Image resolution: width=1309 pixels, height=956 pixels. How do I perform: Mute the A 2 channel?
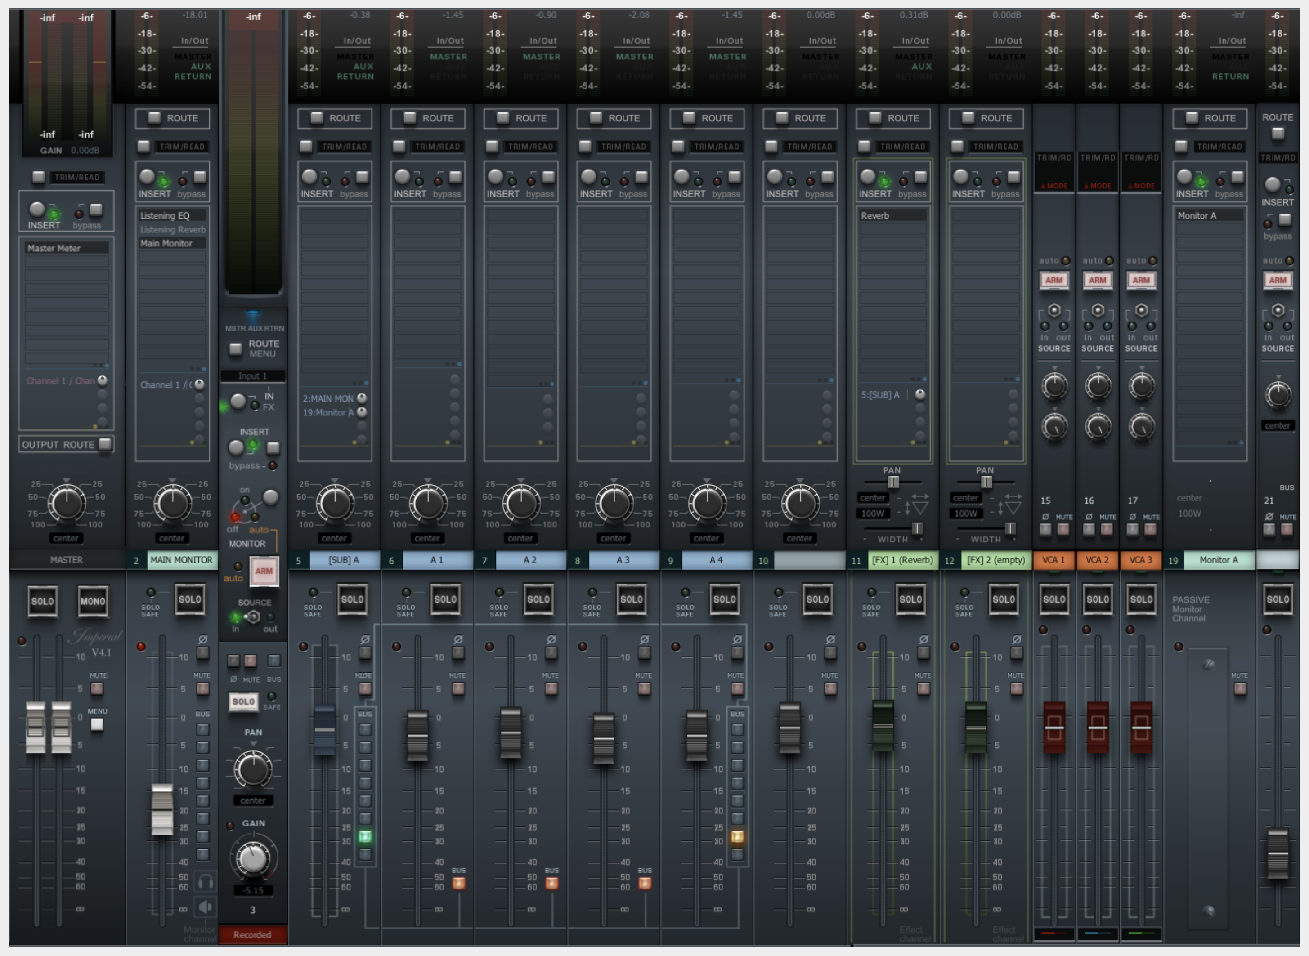(551, 688)
